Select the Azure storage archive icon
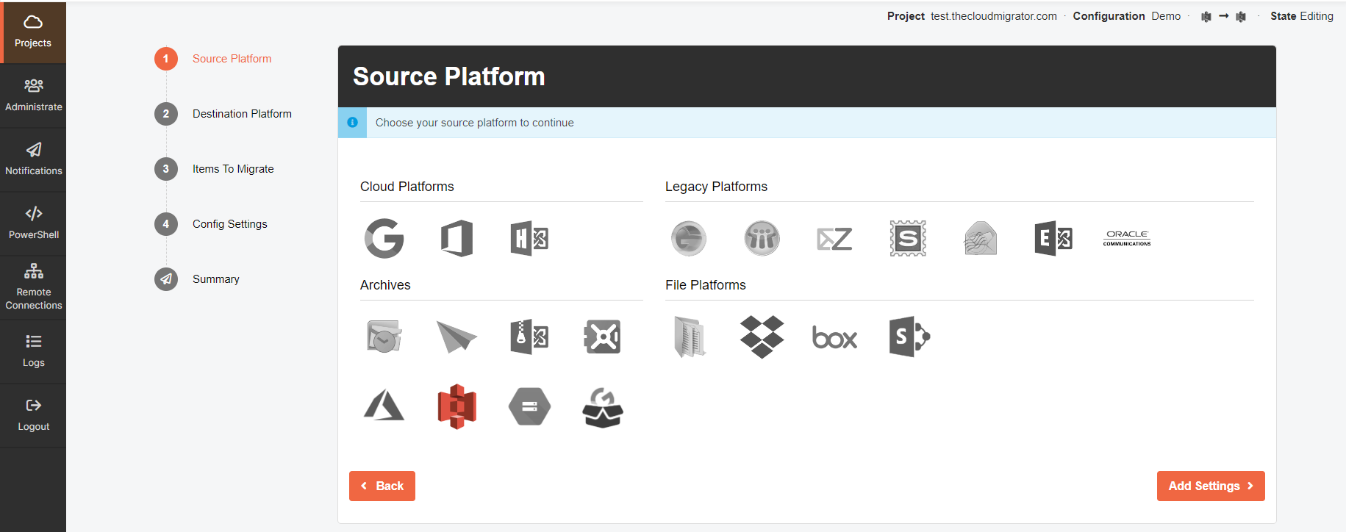 click(384, 406)
